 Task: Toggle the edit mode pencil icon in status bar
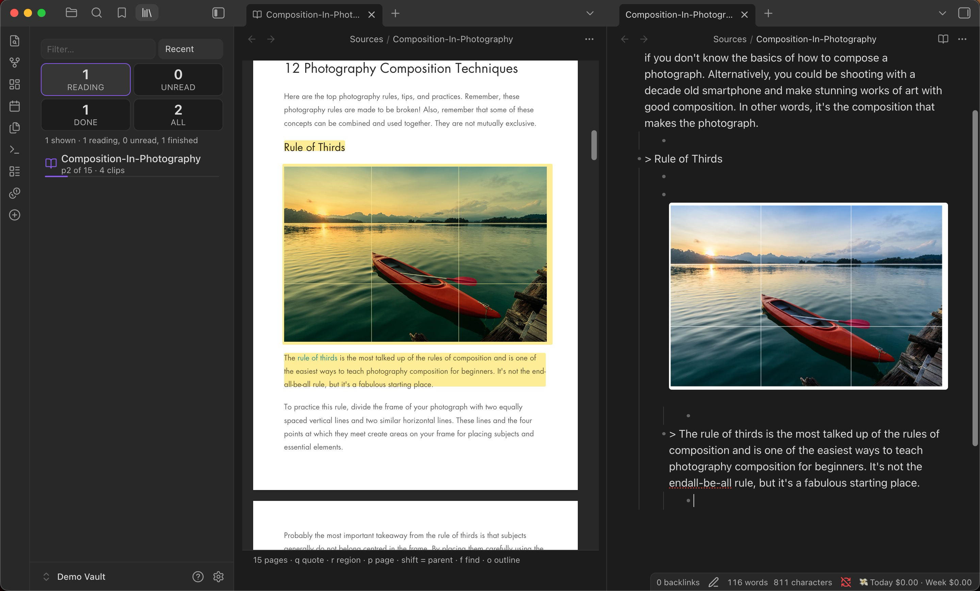[x=714, y=582]
